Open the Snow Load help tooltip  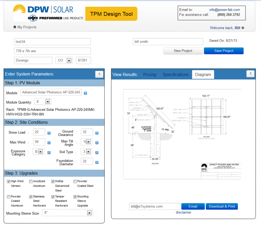tap(49, 133)
